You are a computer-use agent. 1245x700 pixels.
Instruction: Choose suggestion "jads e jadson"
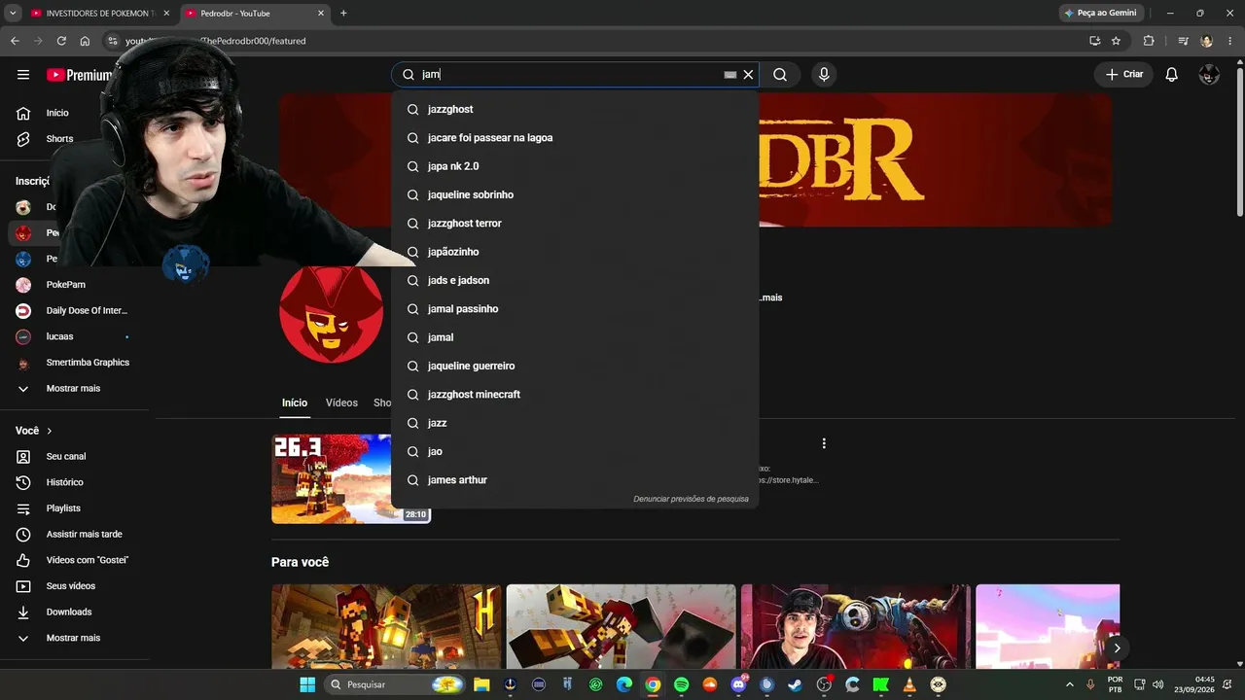click(575, 280)
